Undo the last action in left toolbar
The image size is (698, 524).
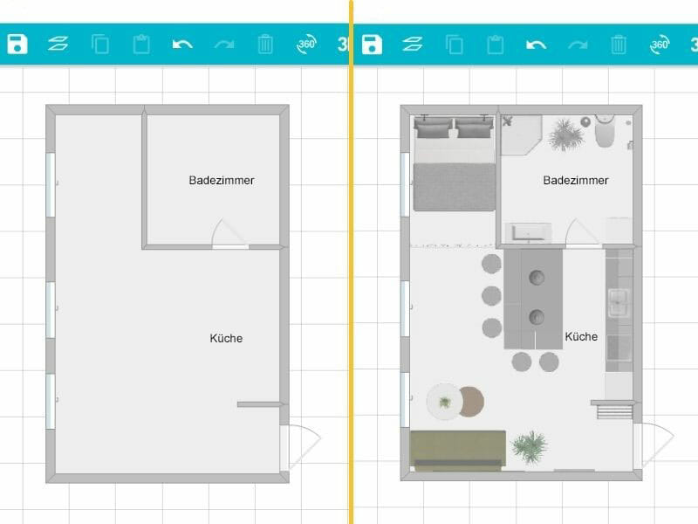click(x=182, y=45)
